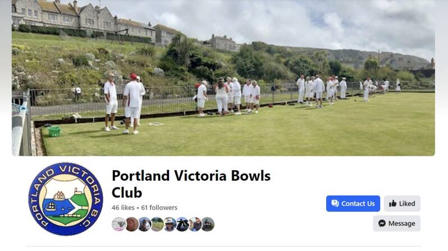Screen dimensions: 448x251
Task: Click the green basket in the cover photo
Action: coord(54,131)
